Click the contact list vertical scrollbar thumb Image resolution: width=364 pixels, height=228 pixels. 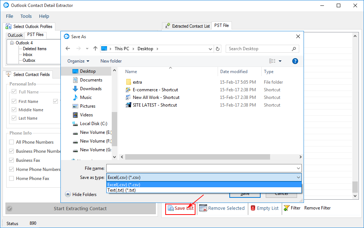coord(355,187)
